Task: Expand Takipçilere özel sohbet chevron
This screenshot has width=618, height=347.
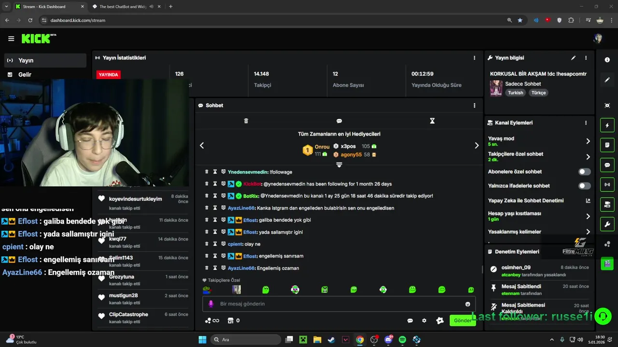Action: (x=588, y=157)
